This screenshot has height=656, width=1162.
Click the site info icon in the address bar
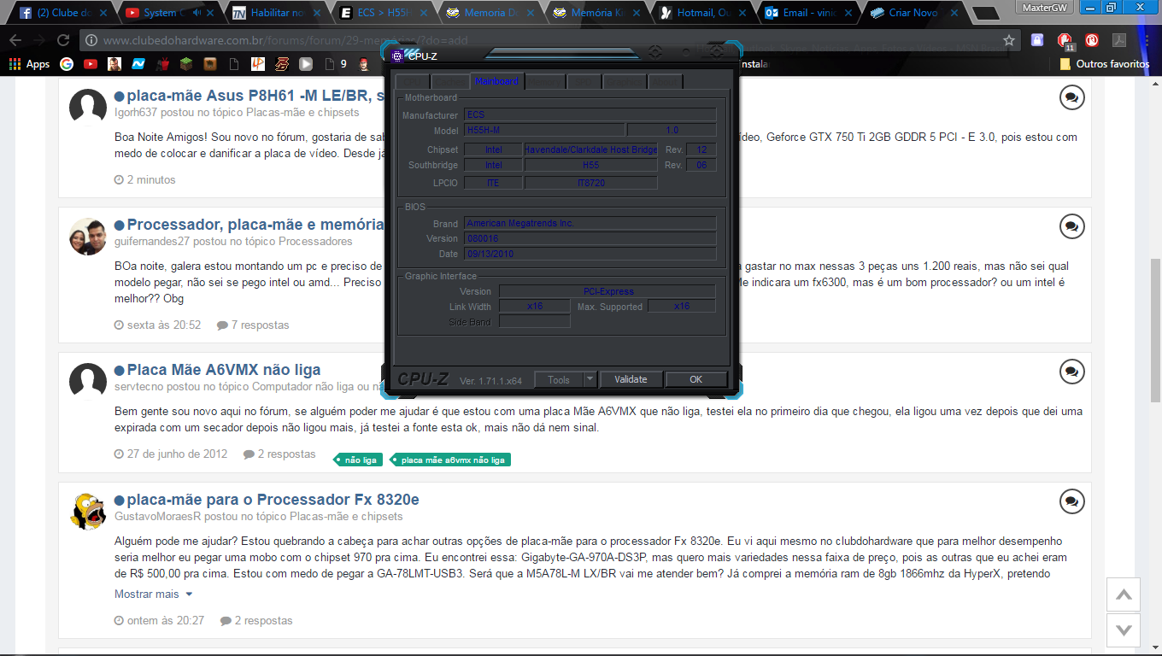click(92, 40)
